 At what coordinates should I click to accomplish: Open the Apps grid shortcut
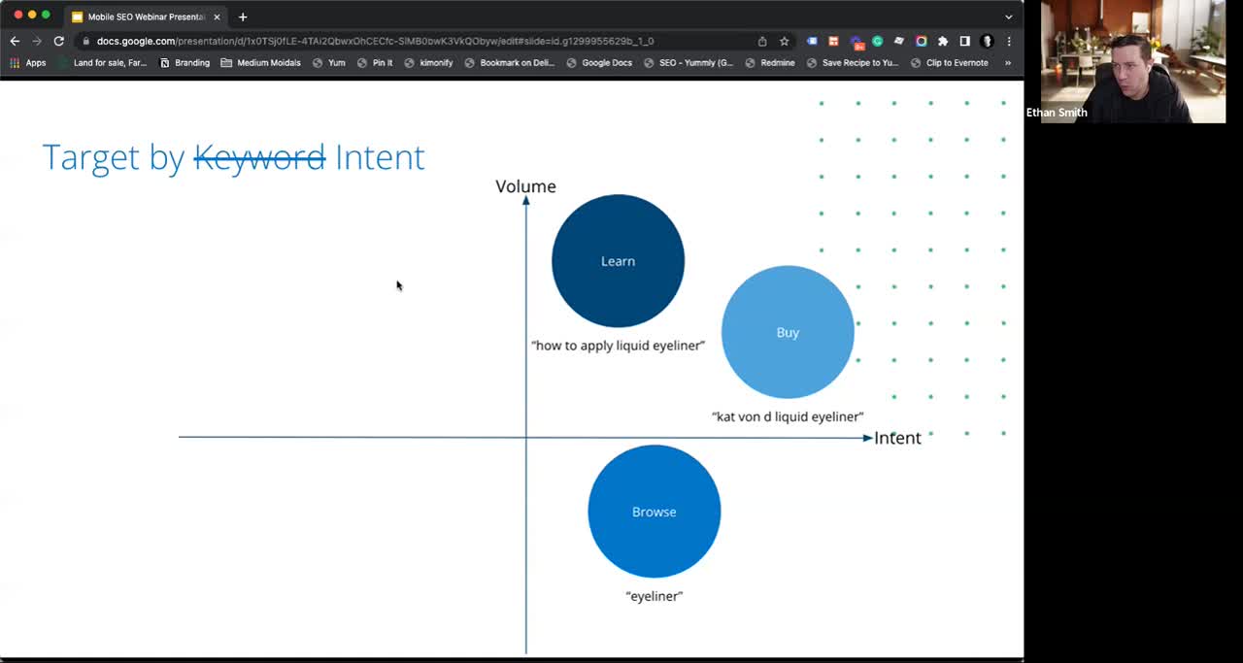click(28, 63)
